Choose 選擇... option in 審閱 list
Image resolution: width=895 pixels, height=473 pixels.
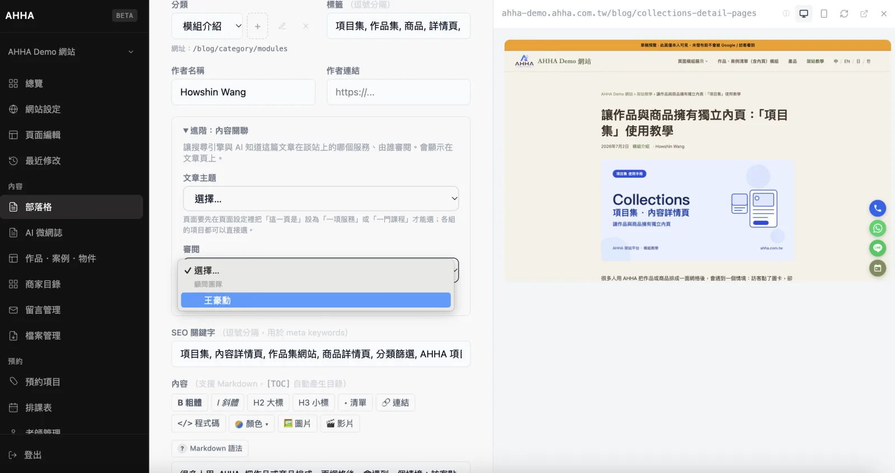[x=315, y=271]
